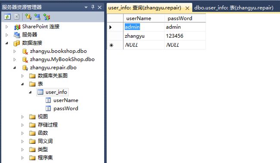This screenshot has width=280, height=163.
Task: Click the select-all corner cell of grid
Action: 115,18
